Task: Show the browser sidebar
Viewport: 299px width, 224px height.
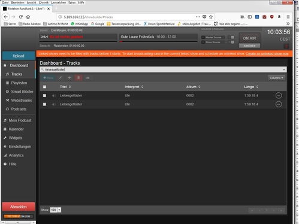Action: tap(250, 17)
